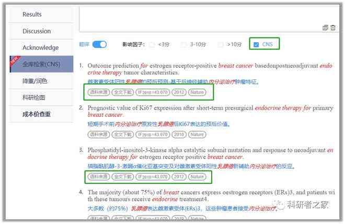Click the trash icon to clear text
Image resolution: width=345 pixels, height=224 pixels.
[x=333, y=28]
